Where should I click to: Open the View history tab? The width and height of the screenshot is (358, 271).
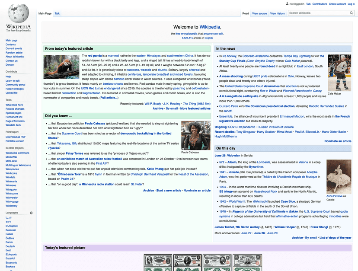(x=278, y=13)
